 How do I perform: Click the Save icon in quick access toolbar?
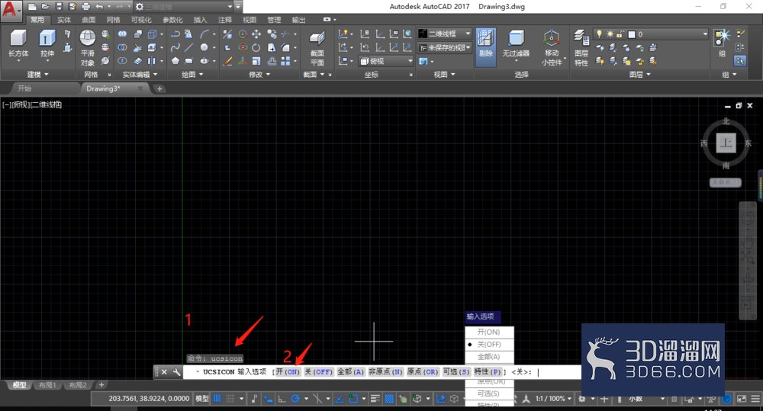59,6
